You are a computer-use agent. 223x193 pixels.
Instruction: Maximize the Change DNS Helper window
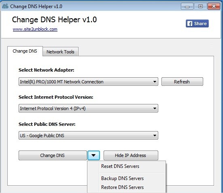click(x=200, y=6)
